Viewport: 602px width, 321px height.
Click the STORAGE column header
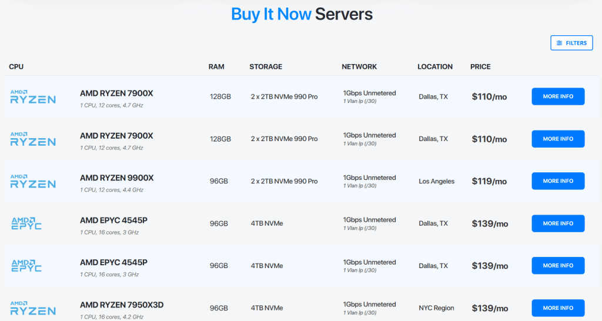[x=266, y=67]
